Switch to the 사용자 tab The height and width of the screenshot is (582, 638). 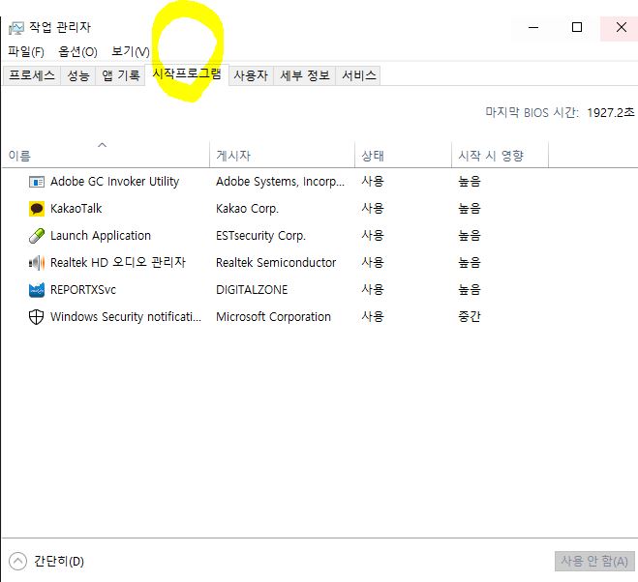click(x=251, y=75)
